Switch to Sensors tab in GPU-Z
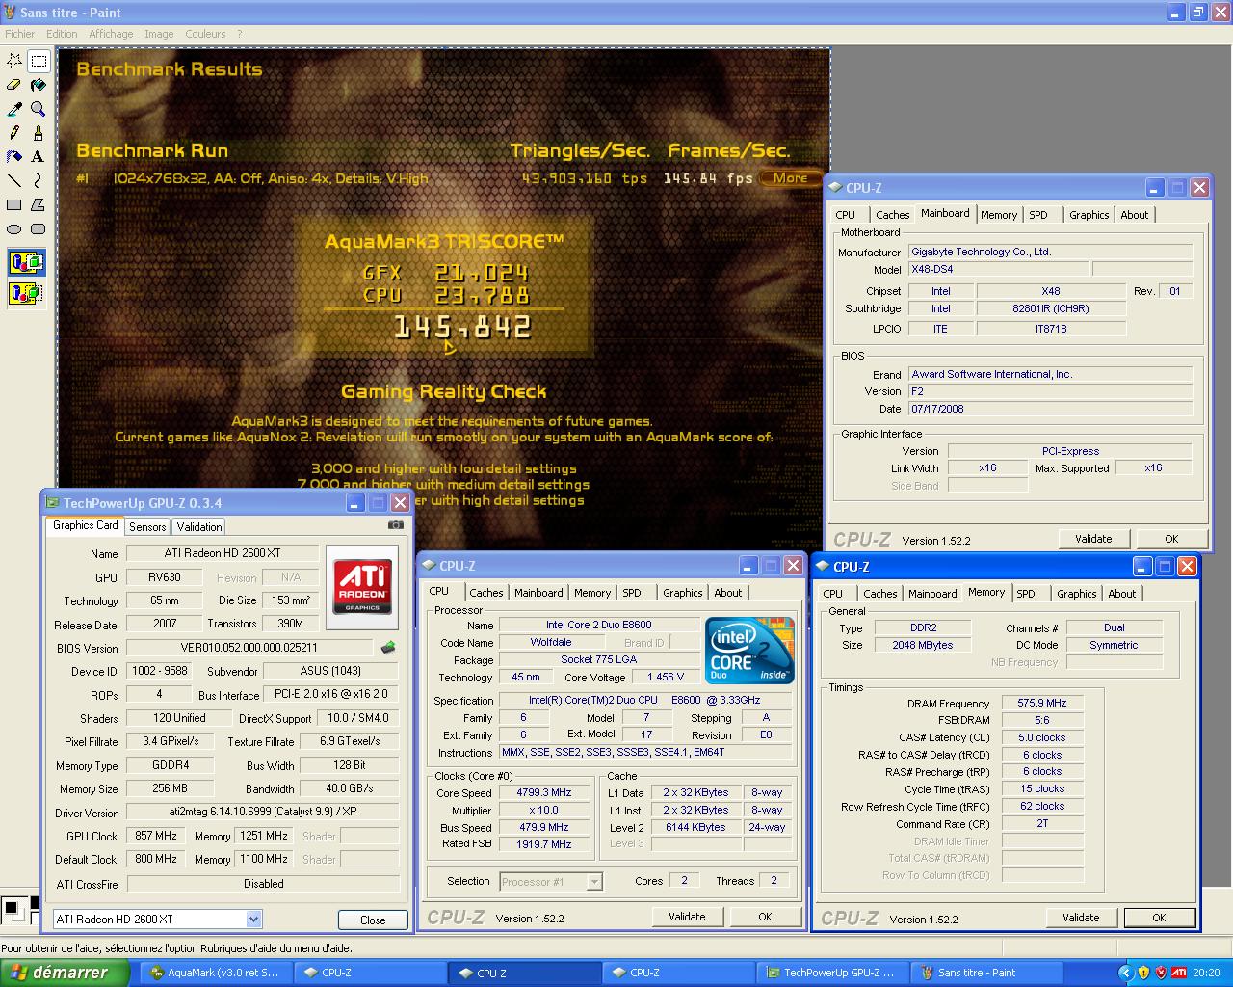Screen dimensions: 1233x987 147,527
